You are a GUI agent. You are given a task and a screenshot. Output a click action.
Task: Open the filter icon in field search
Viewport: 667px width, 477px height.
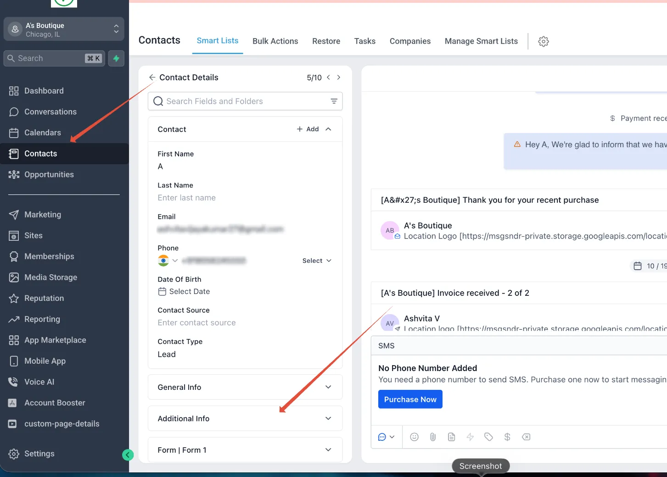(x=334, y=101)
